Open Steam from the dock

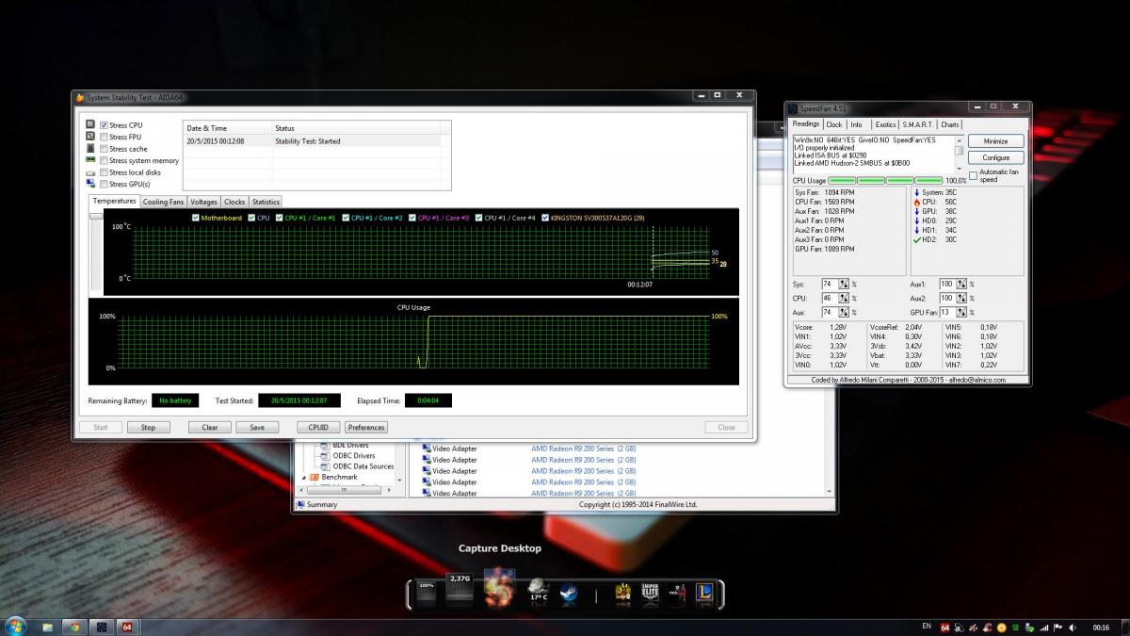(569, 593)
